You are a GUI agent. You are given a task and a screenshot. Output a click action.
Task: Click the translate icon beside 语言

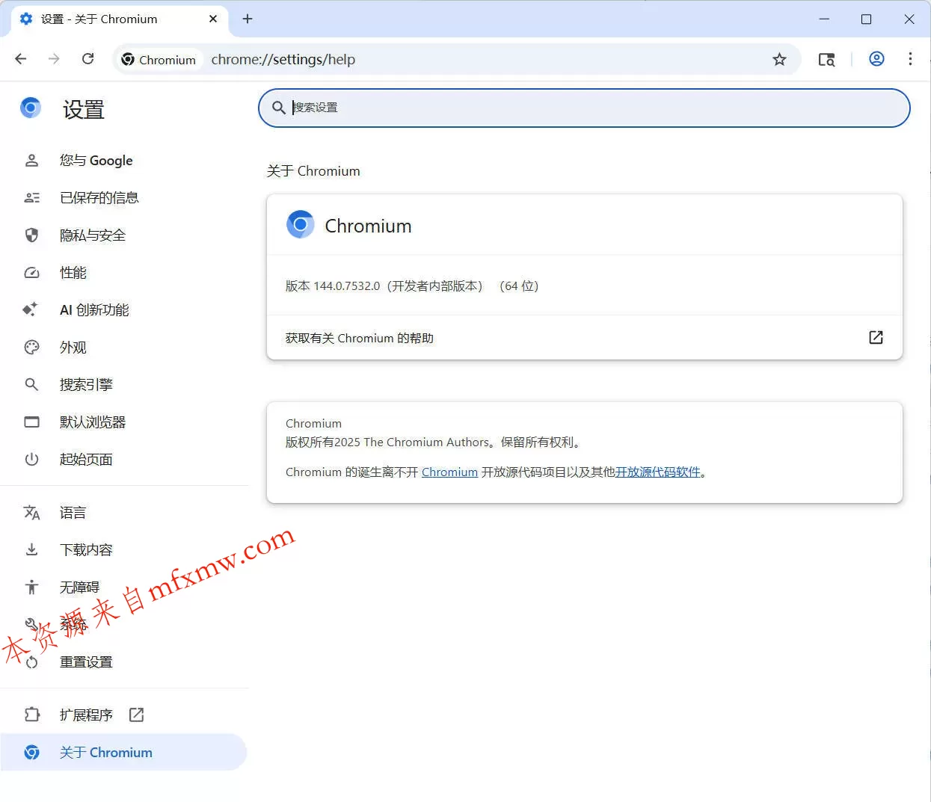(x=31, y=512)
